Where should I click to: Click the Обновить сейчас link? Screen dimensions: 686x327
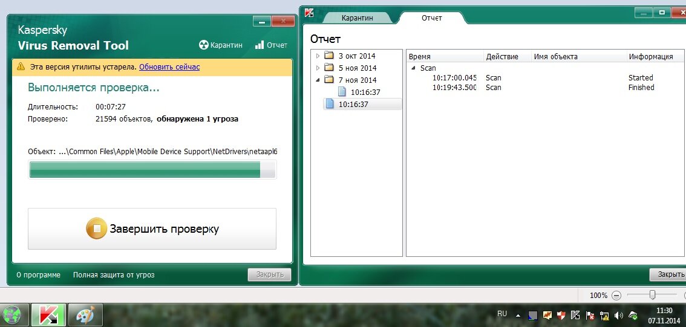point(169,67)
